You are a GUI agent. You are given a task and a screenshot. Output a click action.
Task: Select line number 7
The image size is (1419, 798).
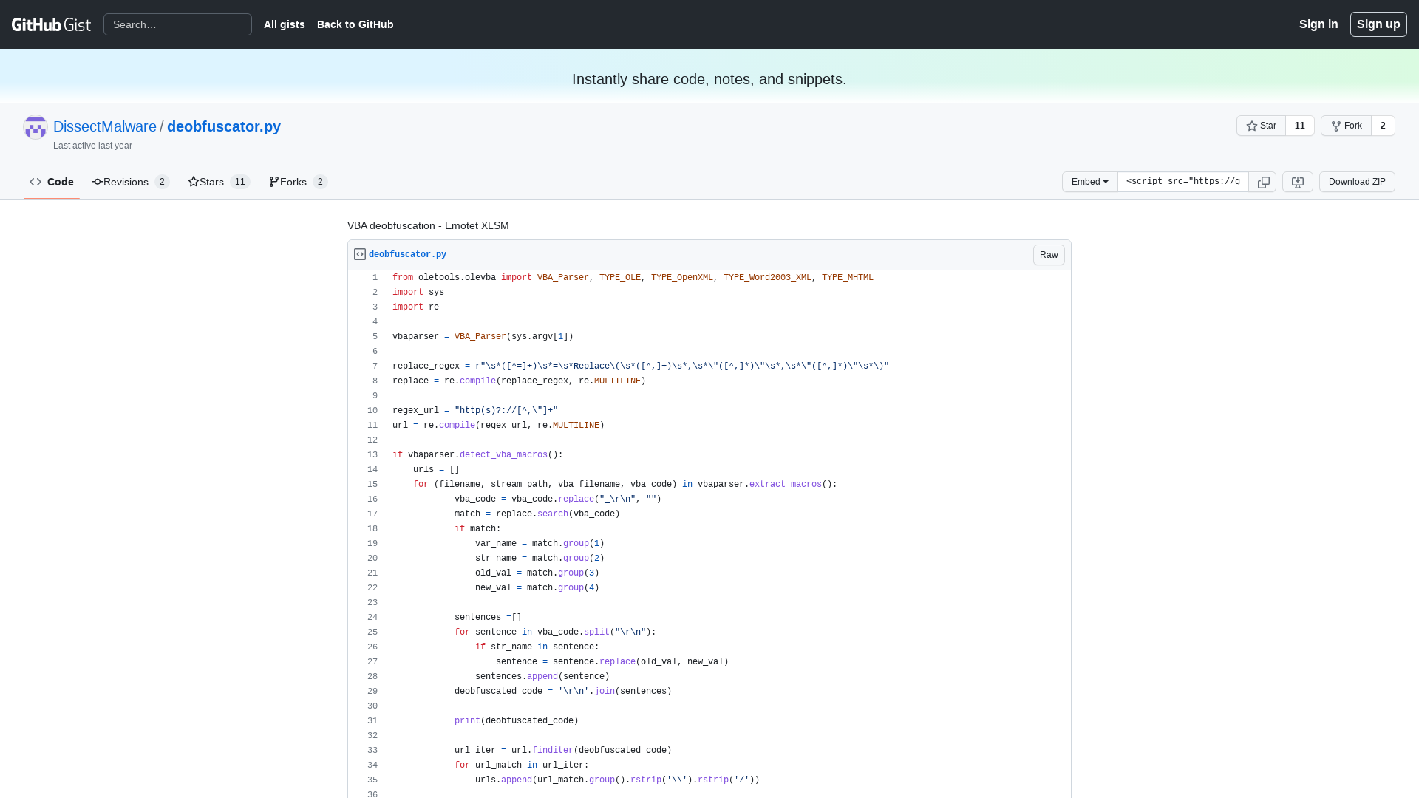click(367, 366)
